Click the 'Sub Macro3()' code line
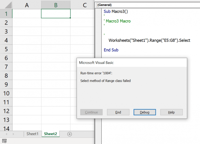This screenshot has width=200, height=144. tap(116, 11)
